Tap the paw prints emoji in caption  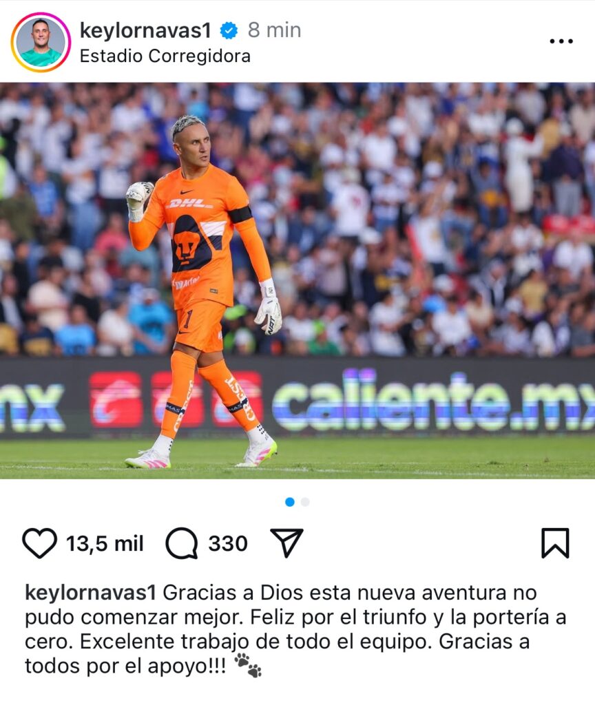click(x=248, y=666)
